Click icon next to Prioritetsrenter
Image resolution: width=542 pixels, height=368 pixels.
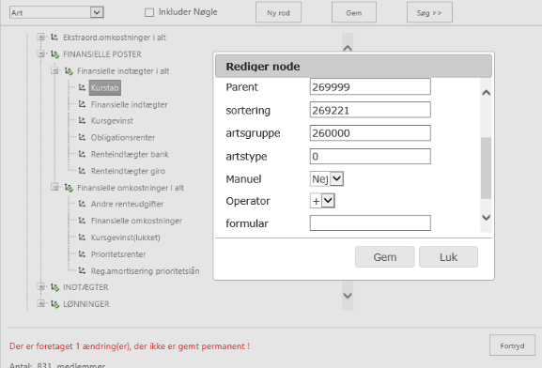click(x=82, y=254)
